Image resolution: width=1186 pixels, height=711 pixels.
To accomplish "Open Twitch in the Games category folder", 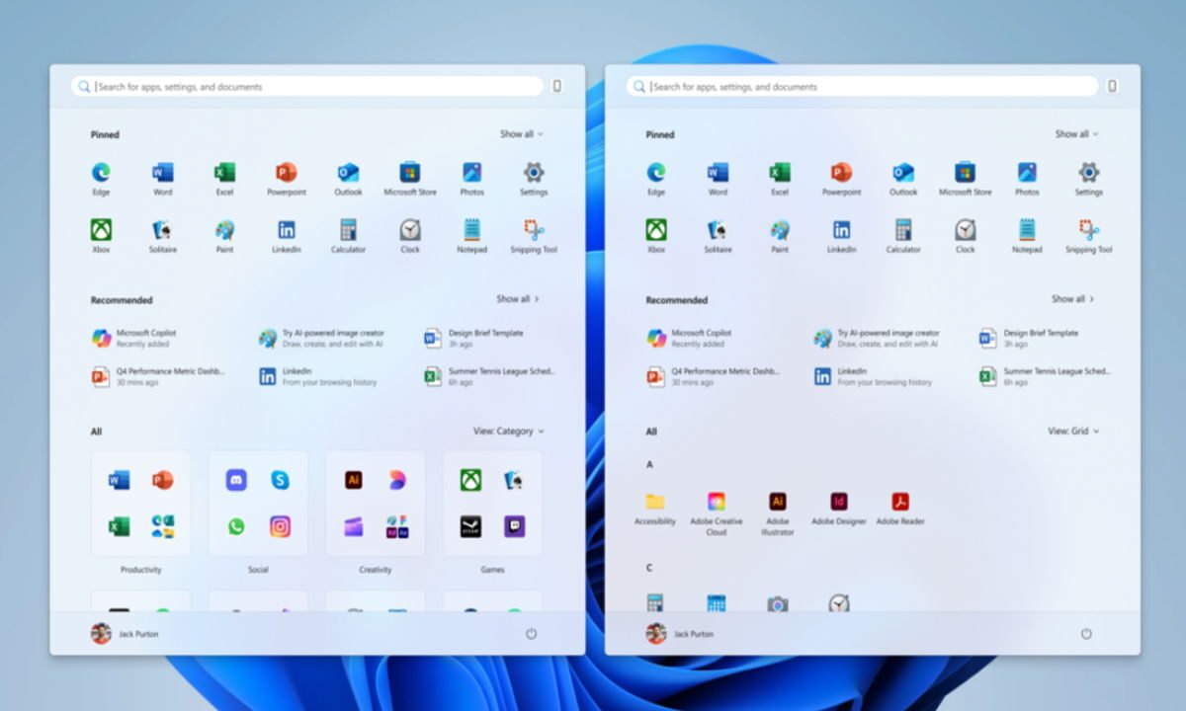I will point(515,526).
